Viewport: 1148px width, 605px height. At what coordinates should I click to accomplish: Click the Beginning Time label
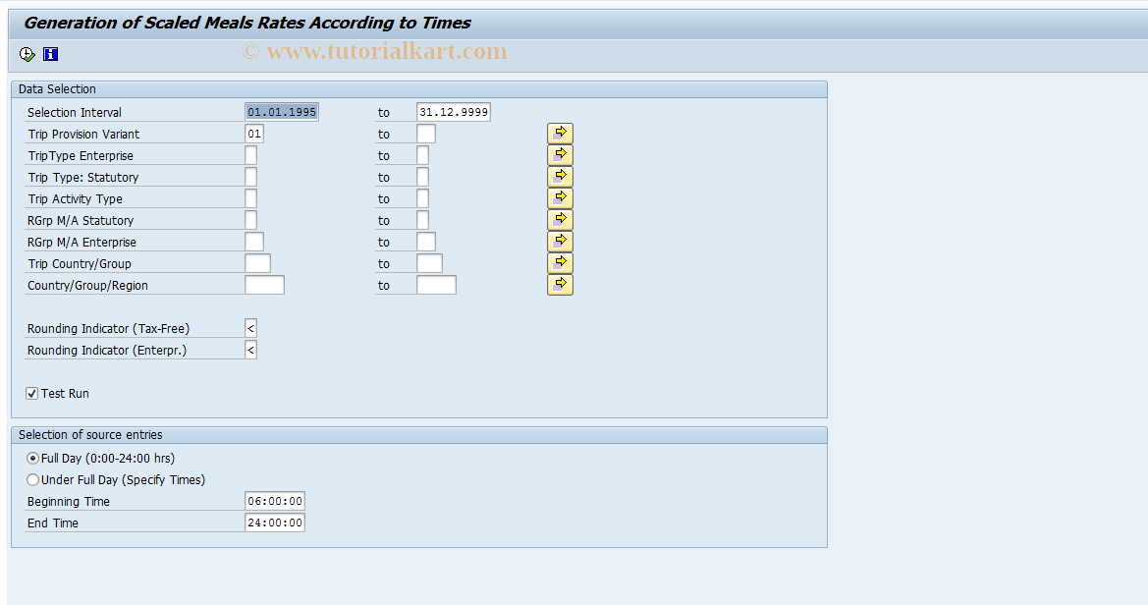click(68, 502)
